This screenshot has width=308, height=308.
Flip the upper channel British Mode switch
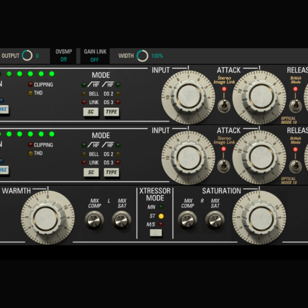295,105
